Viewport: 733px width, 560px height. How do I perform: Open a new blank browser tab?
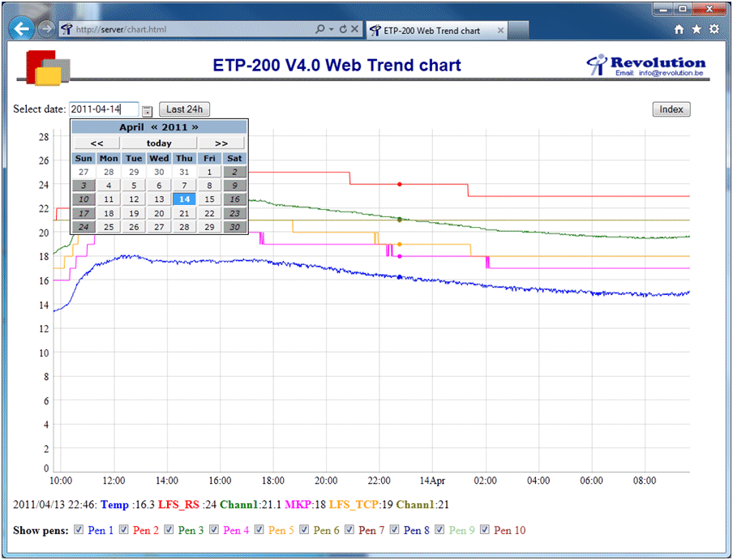518,30
